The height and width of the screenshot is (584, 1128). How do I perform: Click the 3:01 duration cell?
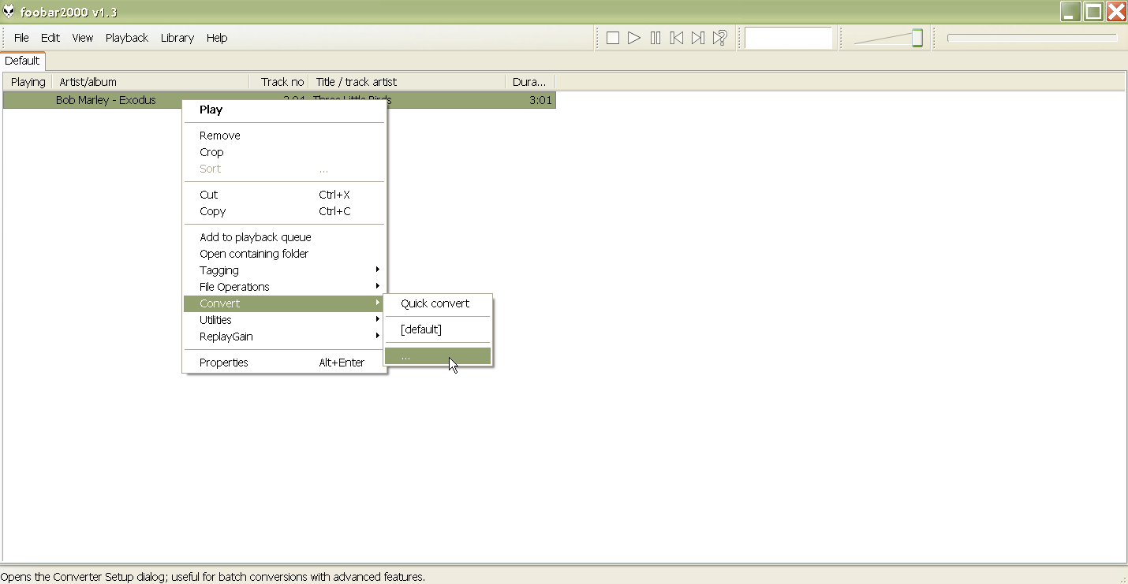[540, 100]
